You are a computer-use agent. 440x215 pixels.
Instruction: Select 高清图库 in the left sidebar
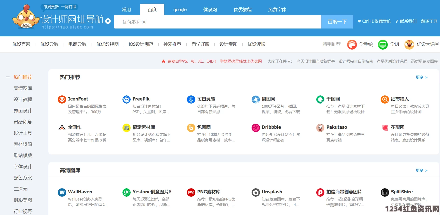23,88
